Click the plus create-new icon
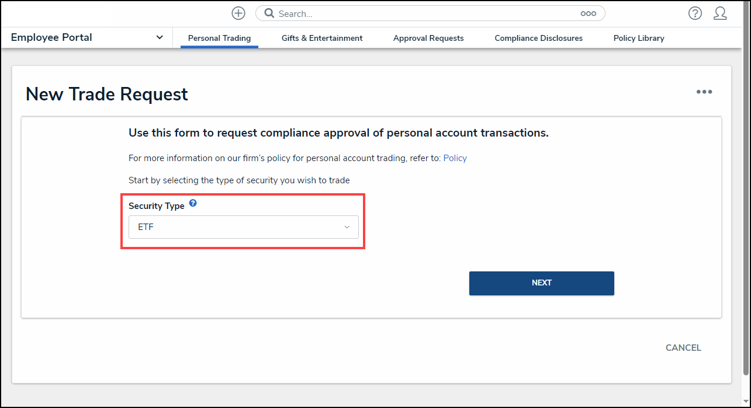751x408 pixels. [x=238, y=13]
